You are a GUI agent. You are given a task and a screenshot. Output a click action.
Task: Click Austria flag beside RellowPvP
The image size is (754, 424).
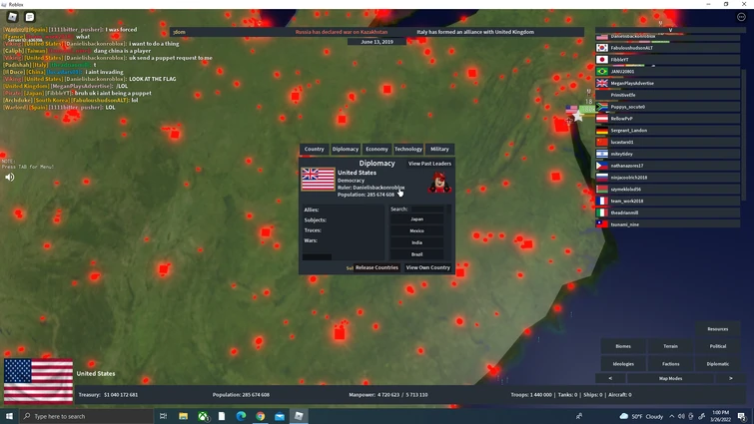click(x=602, y=118)
